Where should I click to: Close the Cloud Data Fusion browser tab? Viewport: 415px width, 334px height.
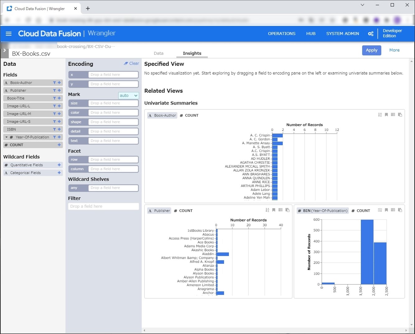[x=75, y=8]
